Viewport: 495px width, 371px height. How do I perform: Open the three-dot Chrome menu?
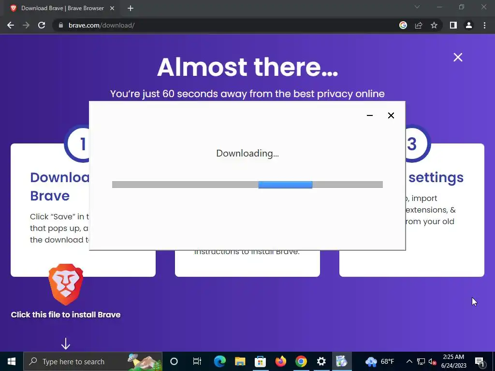pyautogui.click(x=484, y=25)
